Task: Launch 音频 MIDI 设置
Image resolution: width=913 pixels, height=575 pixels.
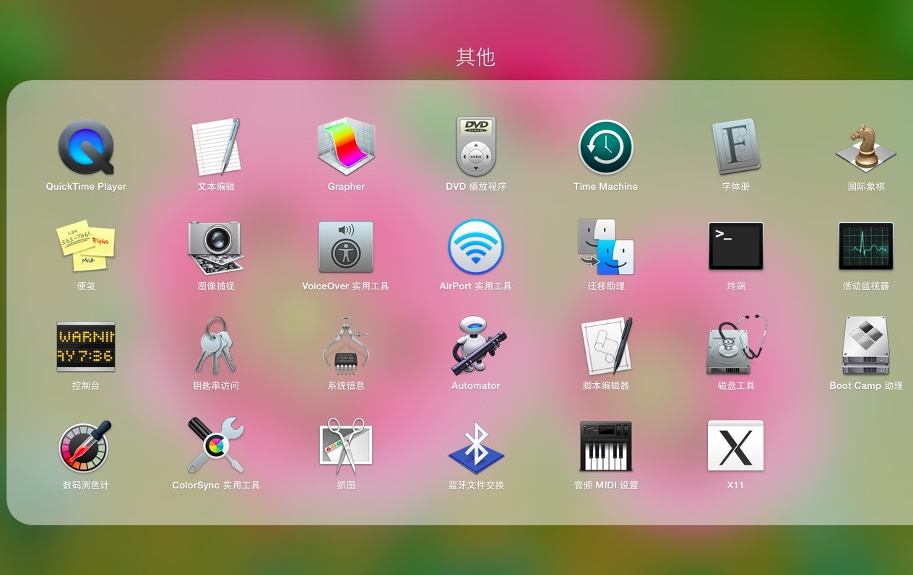Action: [x=605, y=446]
